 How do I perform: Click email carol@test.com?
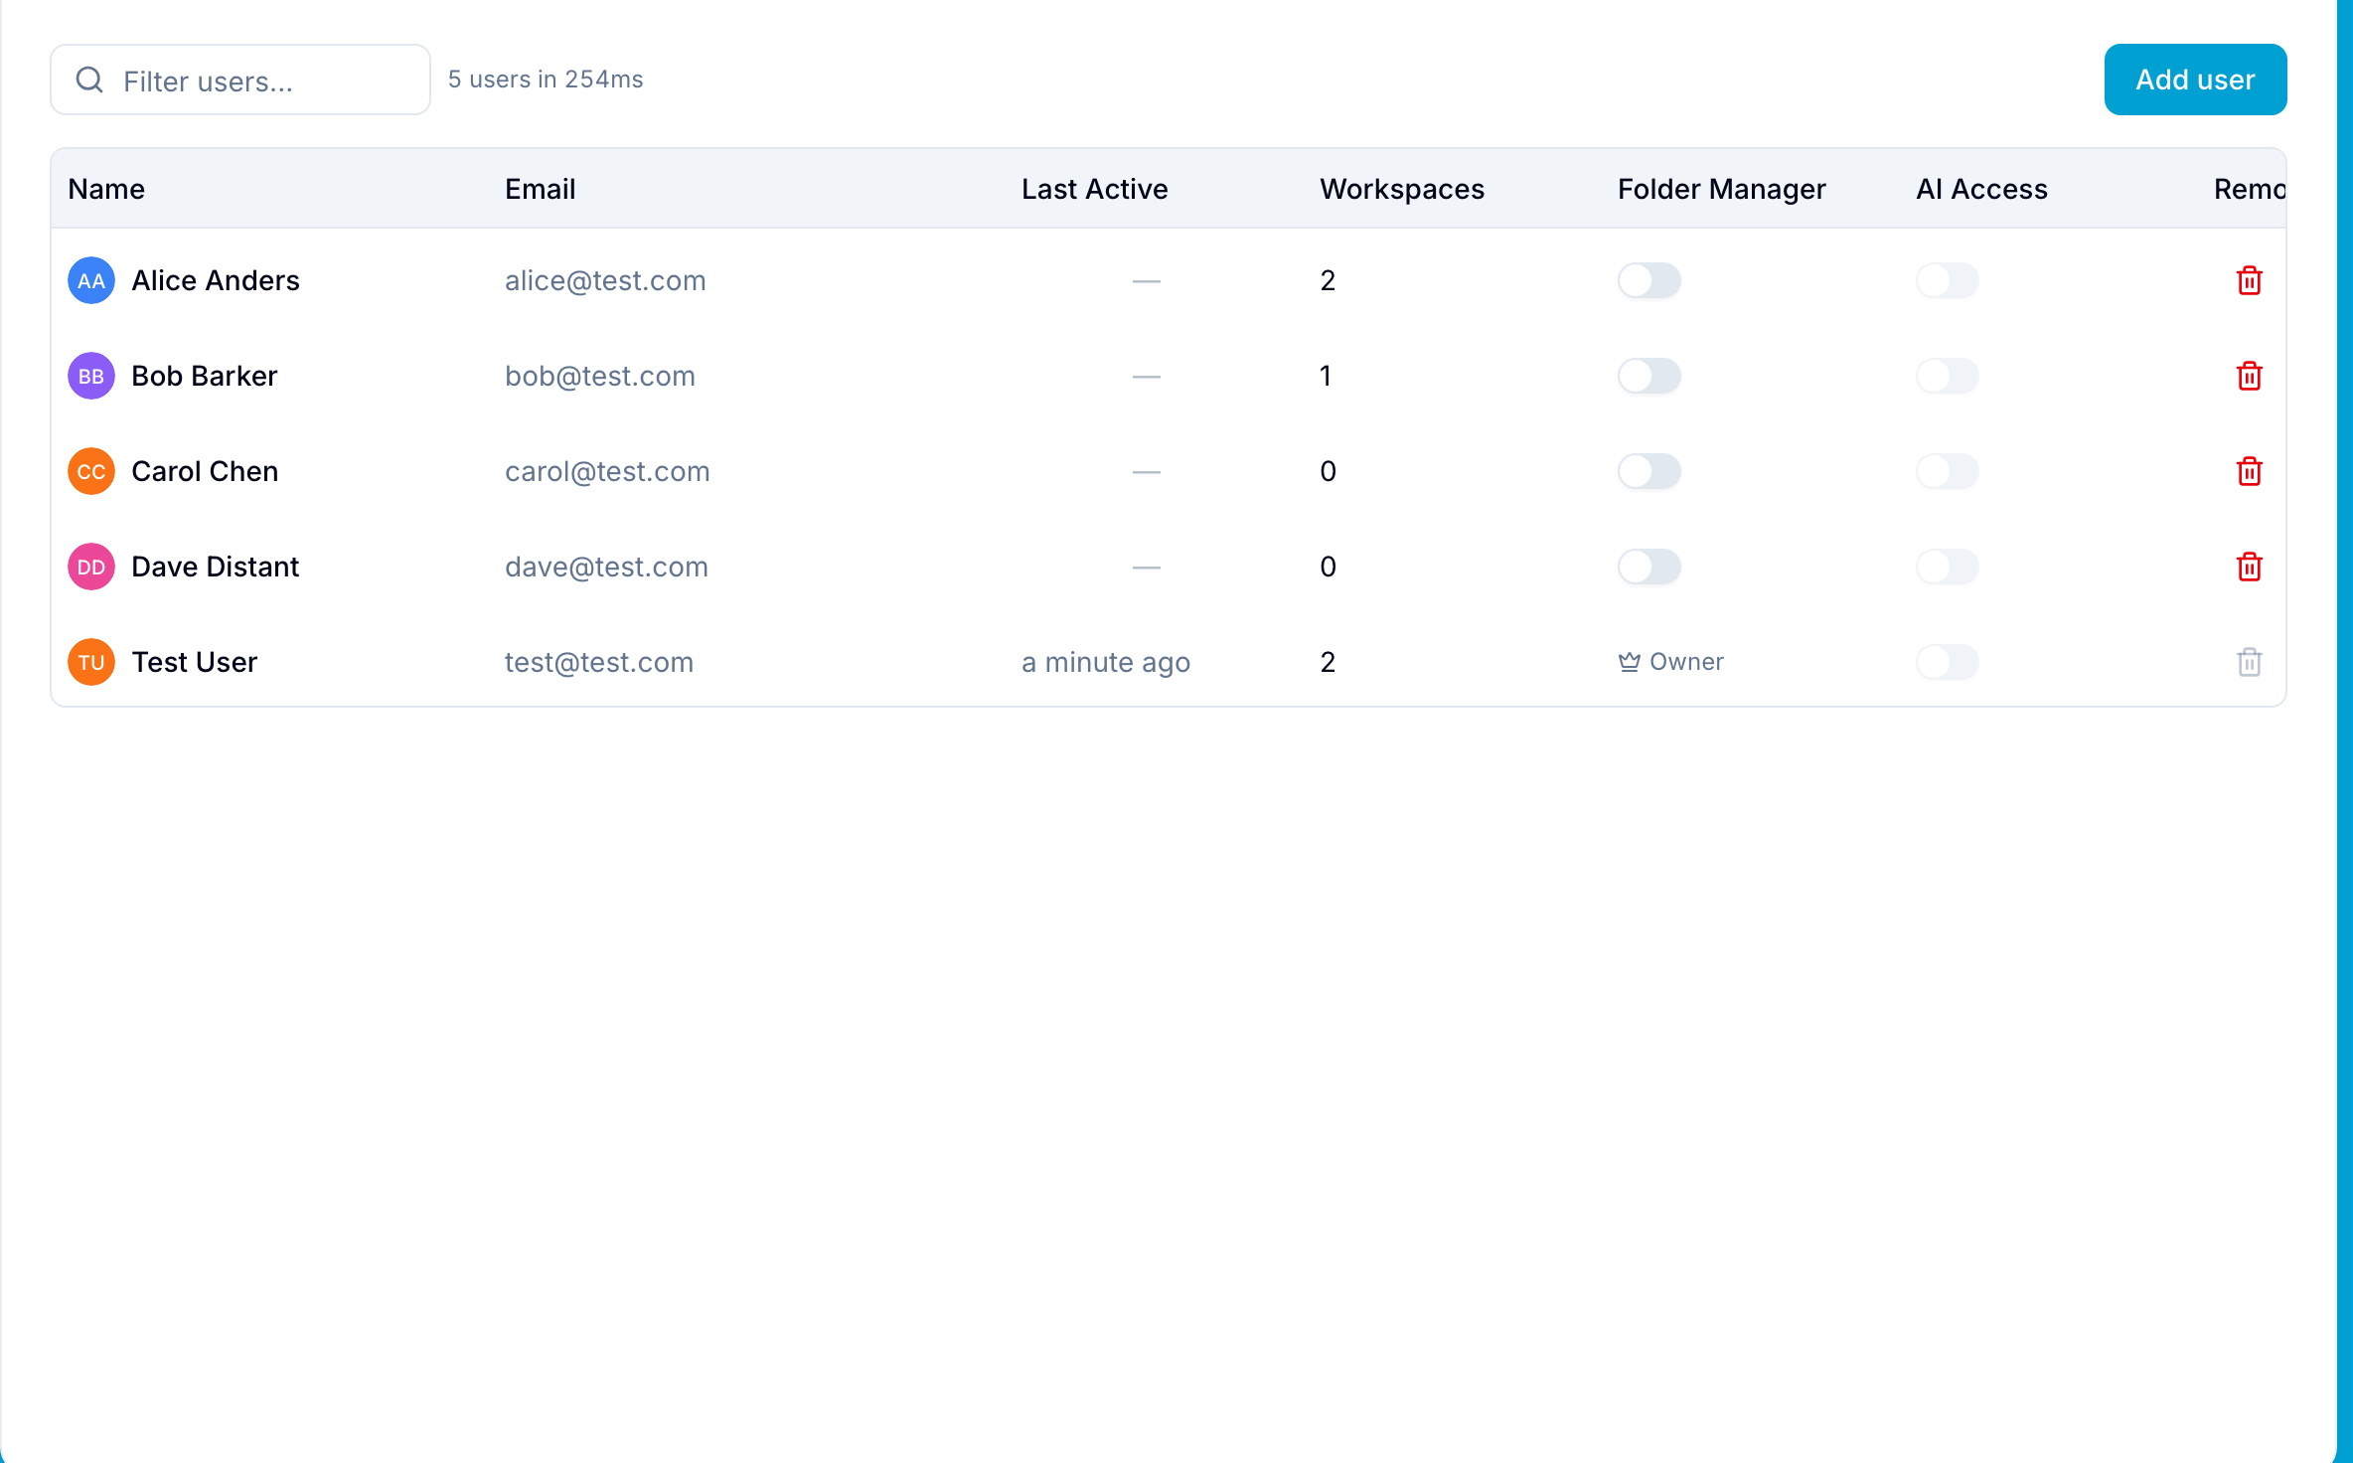click(x=607, y=471)
